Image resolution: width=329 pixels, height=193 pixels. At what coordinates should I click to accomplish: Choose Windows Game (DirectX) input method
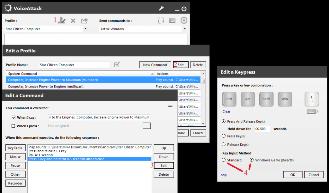point(252,160)
